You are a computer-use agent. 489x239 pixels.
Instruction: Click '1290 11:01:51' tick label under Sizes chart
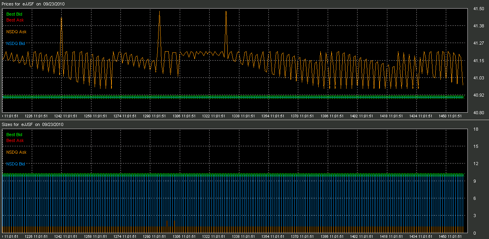coord(154,237)
